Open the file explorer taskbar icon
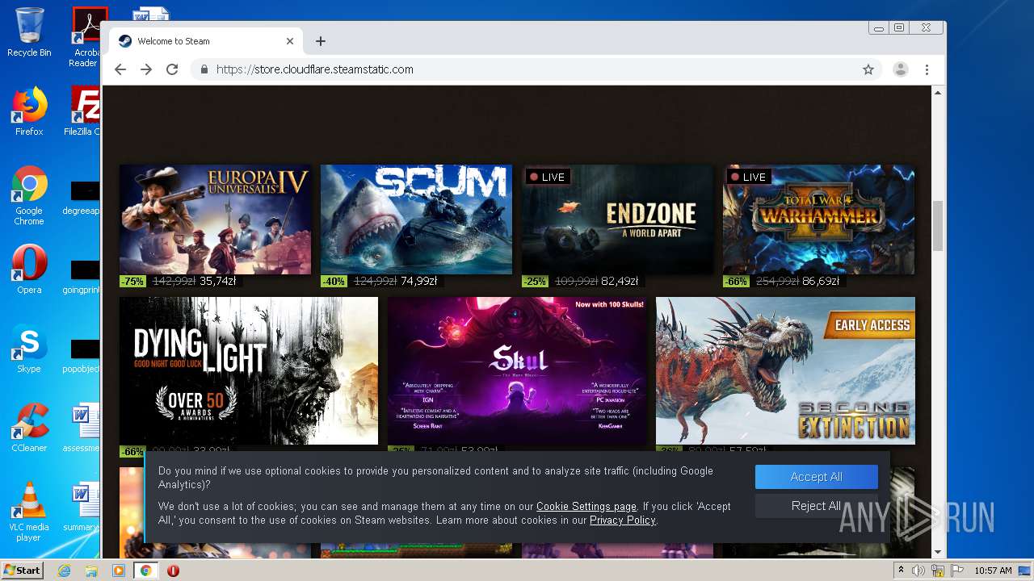The width and height of the screenshot is (1034, 581). click(91, 571)
